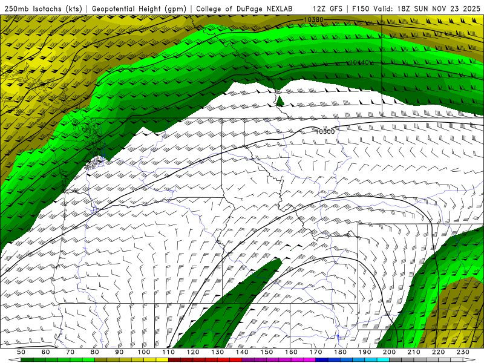This screenshot has height=363, width=484.
Task: Click the 130 knot color scale label
Action: [218, 352]
